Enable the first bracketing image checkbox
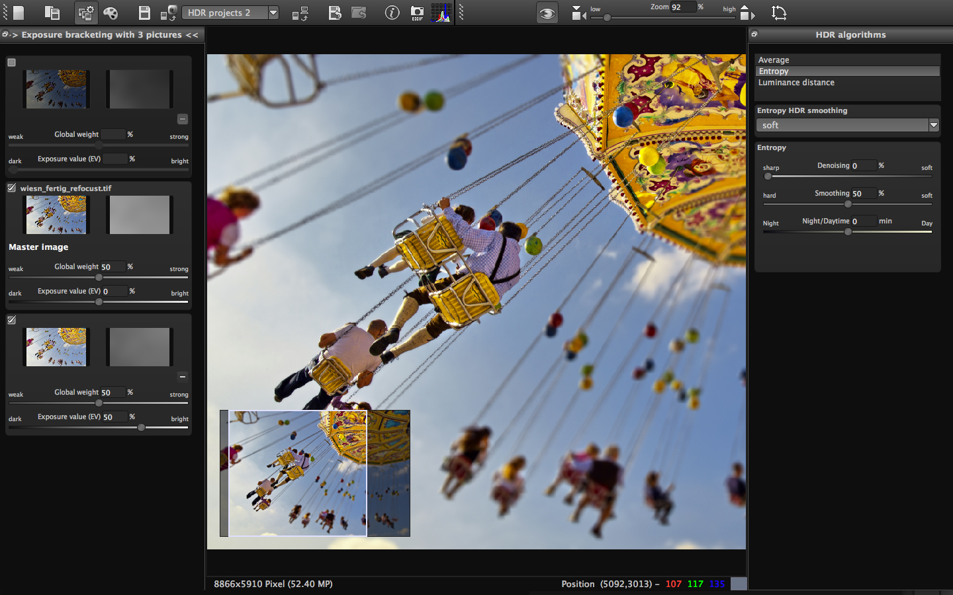Screen dimensions: 953x595 11,62
